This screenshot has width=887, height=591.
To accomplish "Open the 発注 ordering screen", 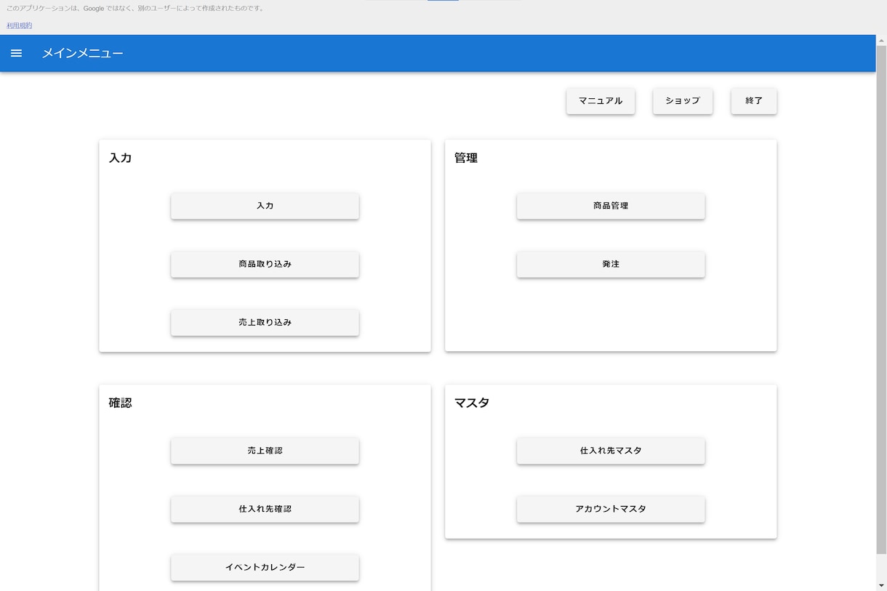I will tap(611, 264).
